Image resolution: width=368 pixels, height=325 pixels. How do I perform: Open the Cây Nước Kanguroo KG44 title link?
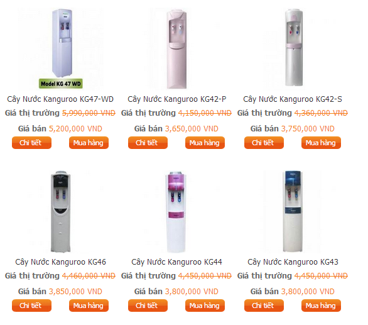[176, 262]
